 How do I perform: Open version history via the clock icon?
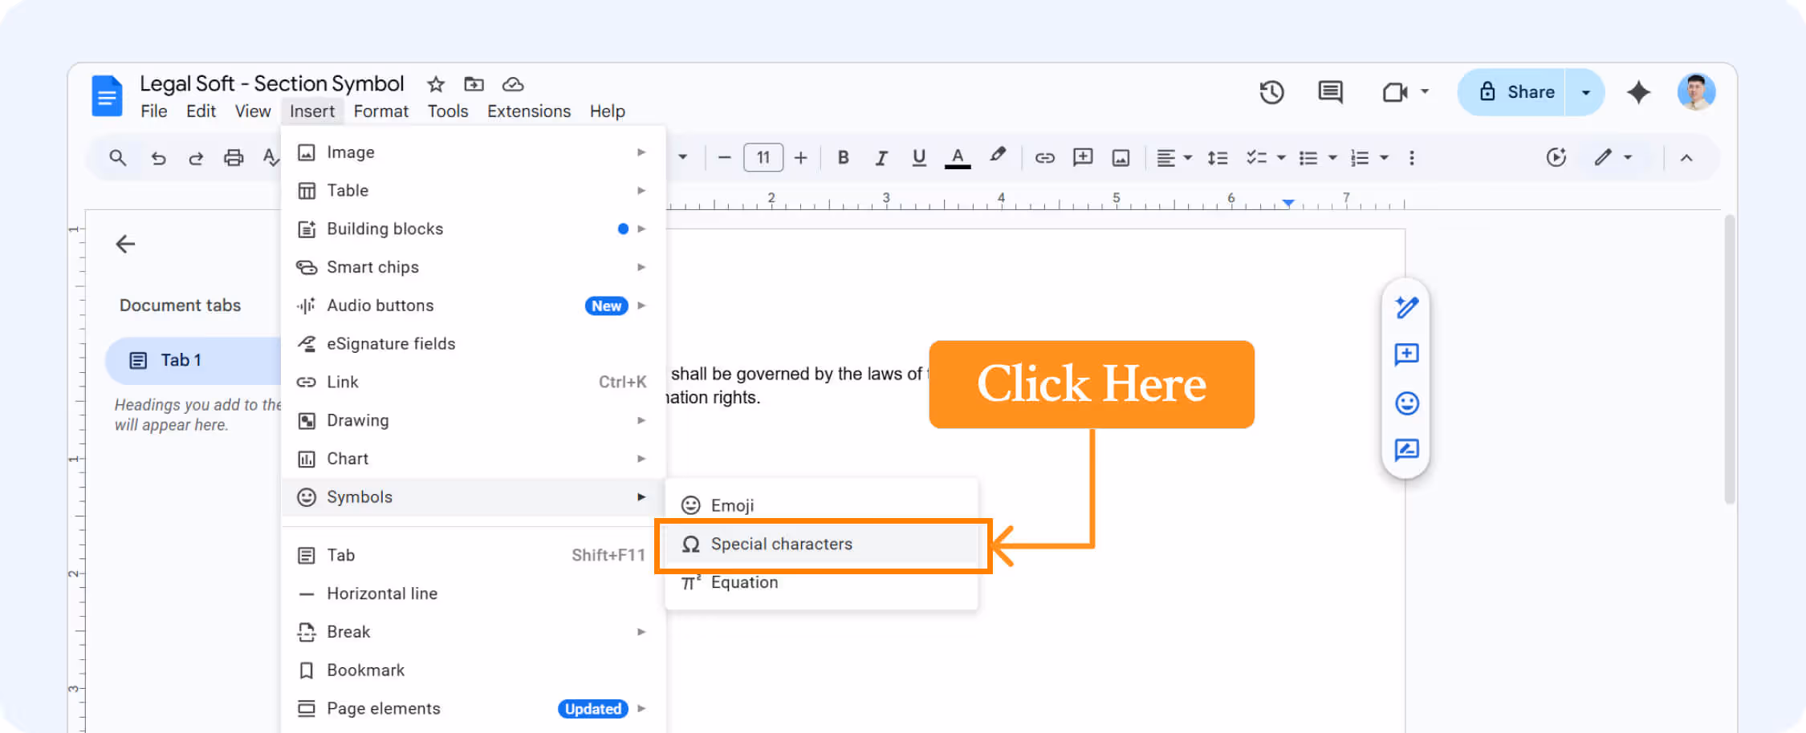point(1271,92)
